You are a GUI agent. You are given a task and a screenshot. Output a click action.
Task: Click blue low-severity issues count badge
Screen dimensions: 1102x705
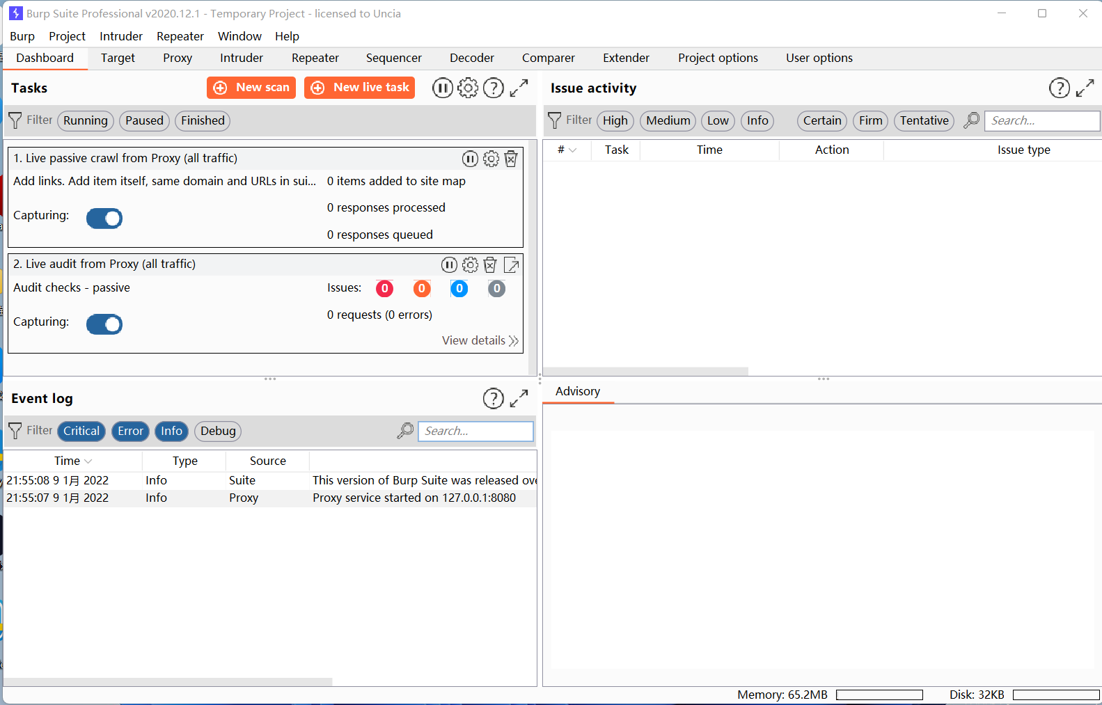coord(459,288)
